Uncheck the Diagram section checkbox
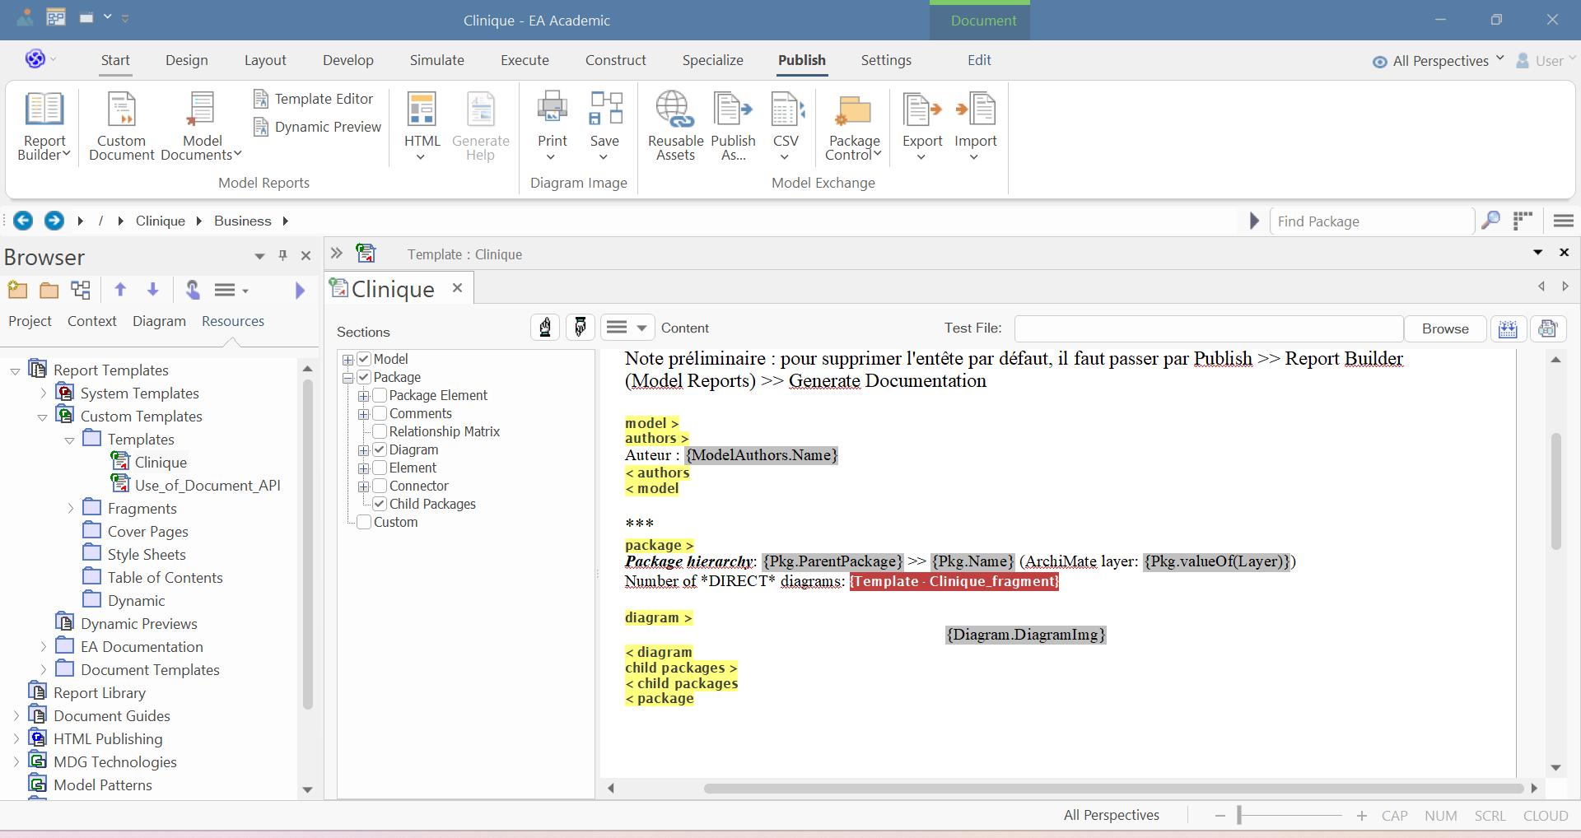This screenshot has width=1581, height=838. [380, 449]
